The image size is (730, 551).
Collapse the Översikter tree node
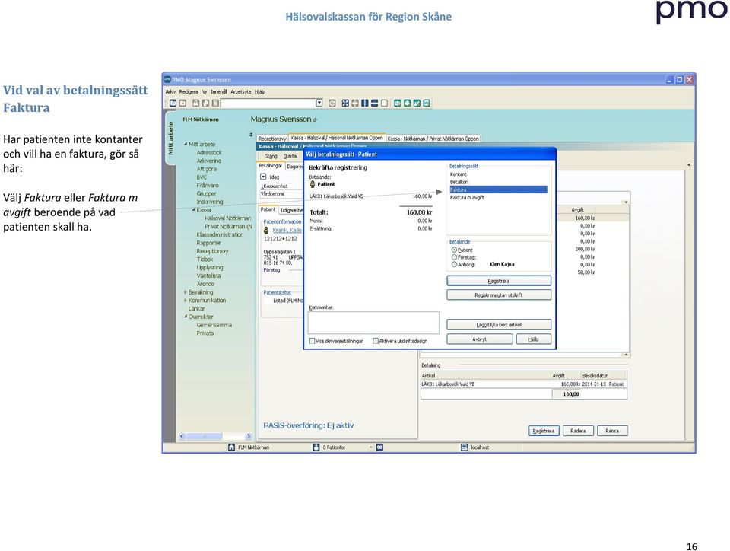click(x=186, y=317)
